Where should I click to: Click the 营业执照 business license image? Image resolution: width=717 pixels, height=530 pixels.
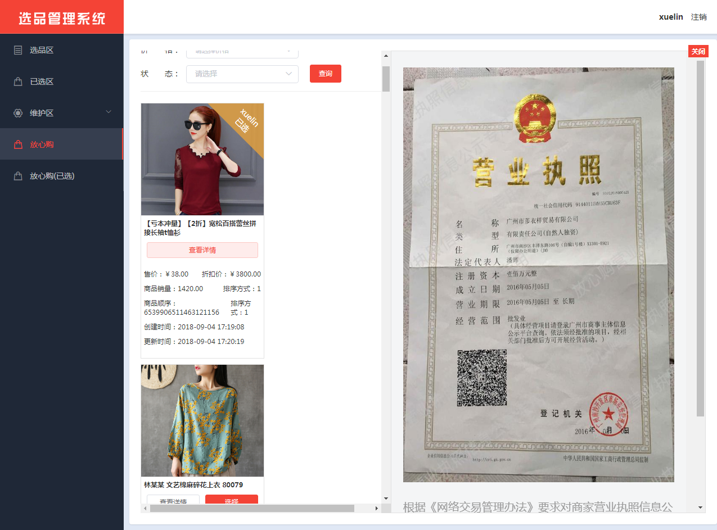[539, 275]
